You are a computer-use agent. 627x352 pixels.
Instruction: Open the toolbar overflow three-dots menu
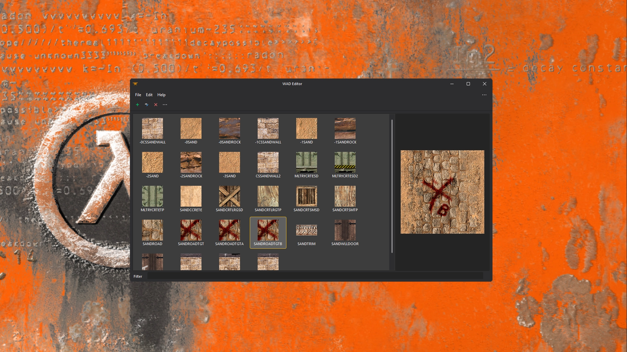(165, 105)
